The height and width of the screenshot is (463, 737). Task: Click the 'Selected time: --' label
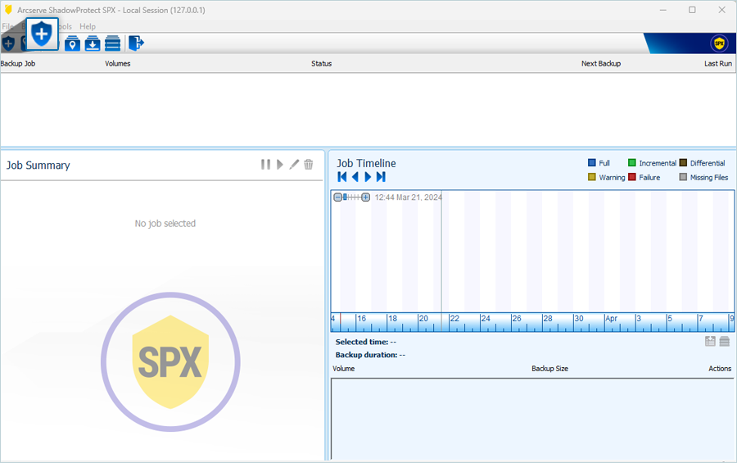tap(366, 342)
